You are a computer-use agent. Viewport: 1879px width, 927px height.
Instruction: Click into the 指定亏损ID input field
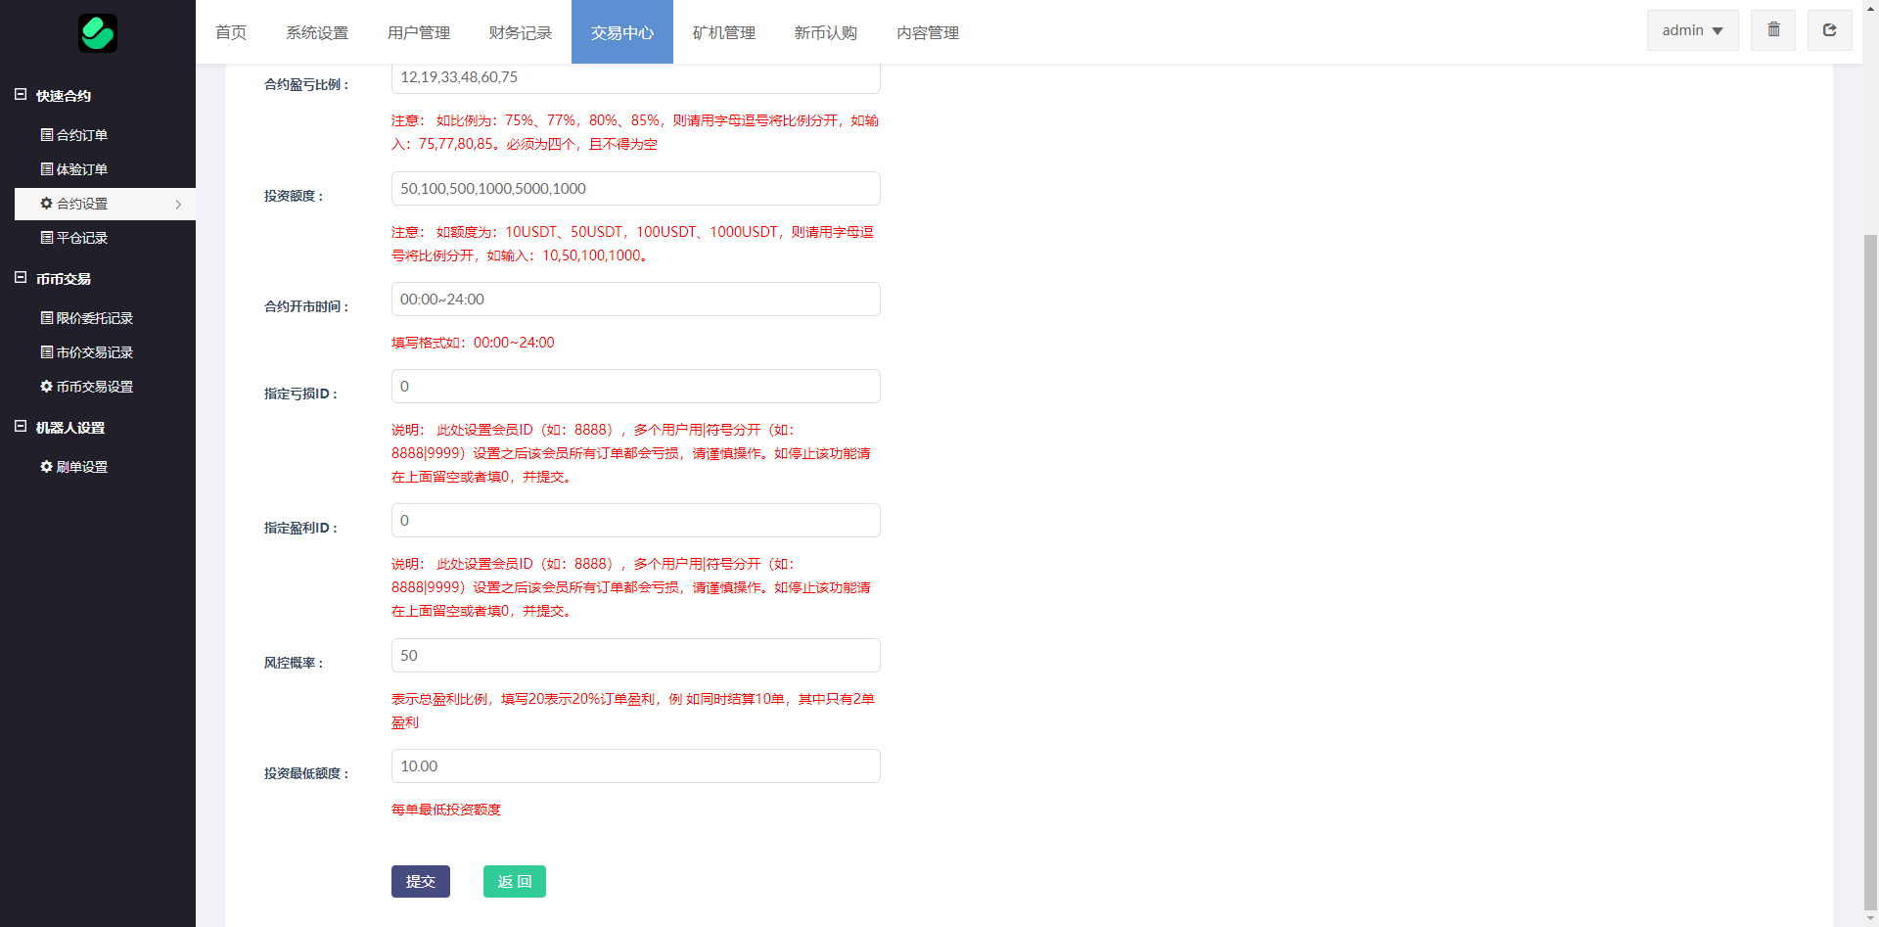(x=636, y=387)
